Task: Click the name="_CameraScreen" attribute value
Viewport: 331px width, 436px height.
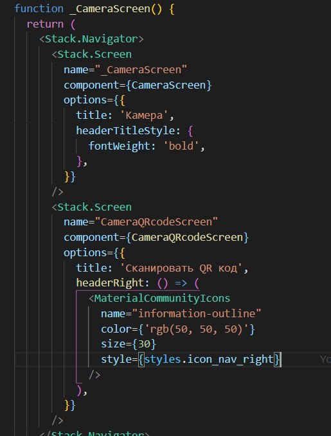Action: [141, 69]
